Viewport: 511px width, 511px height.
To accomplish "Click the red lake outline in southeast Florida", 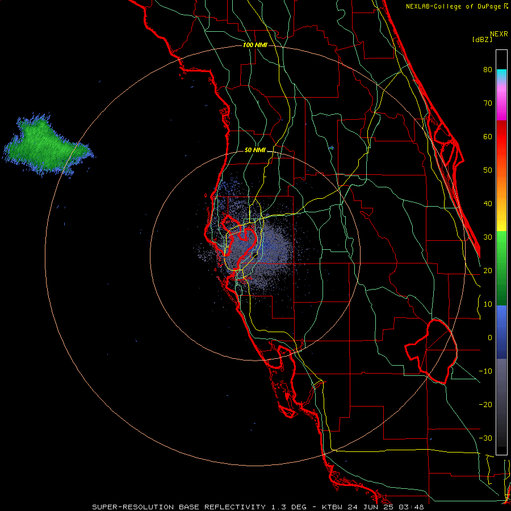I will click(x=432, y=351).
